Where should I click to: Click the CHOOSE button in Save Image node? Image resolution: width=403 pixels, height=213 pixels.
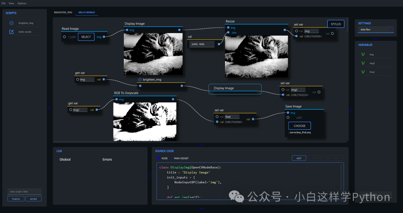[x=299, y=126]
